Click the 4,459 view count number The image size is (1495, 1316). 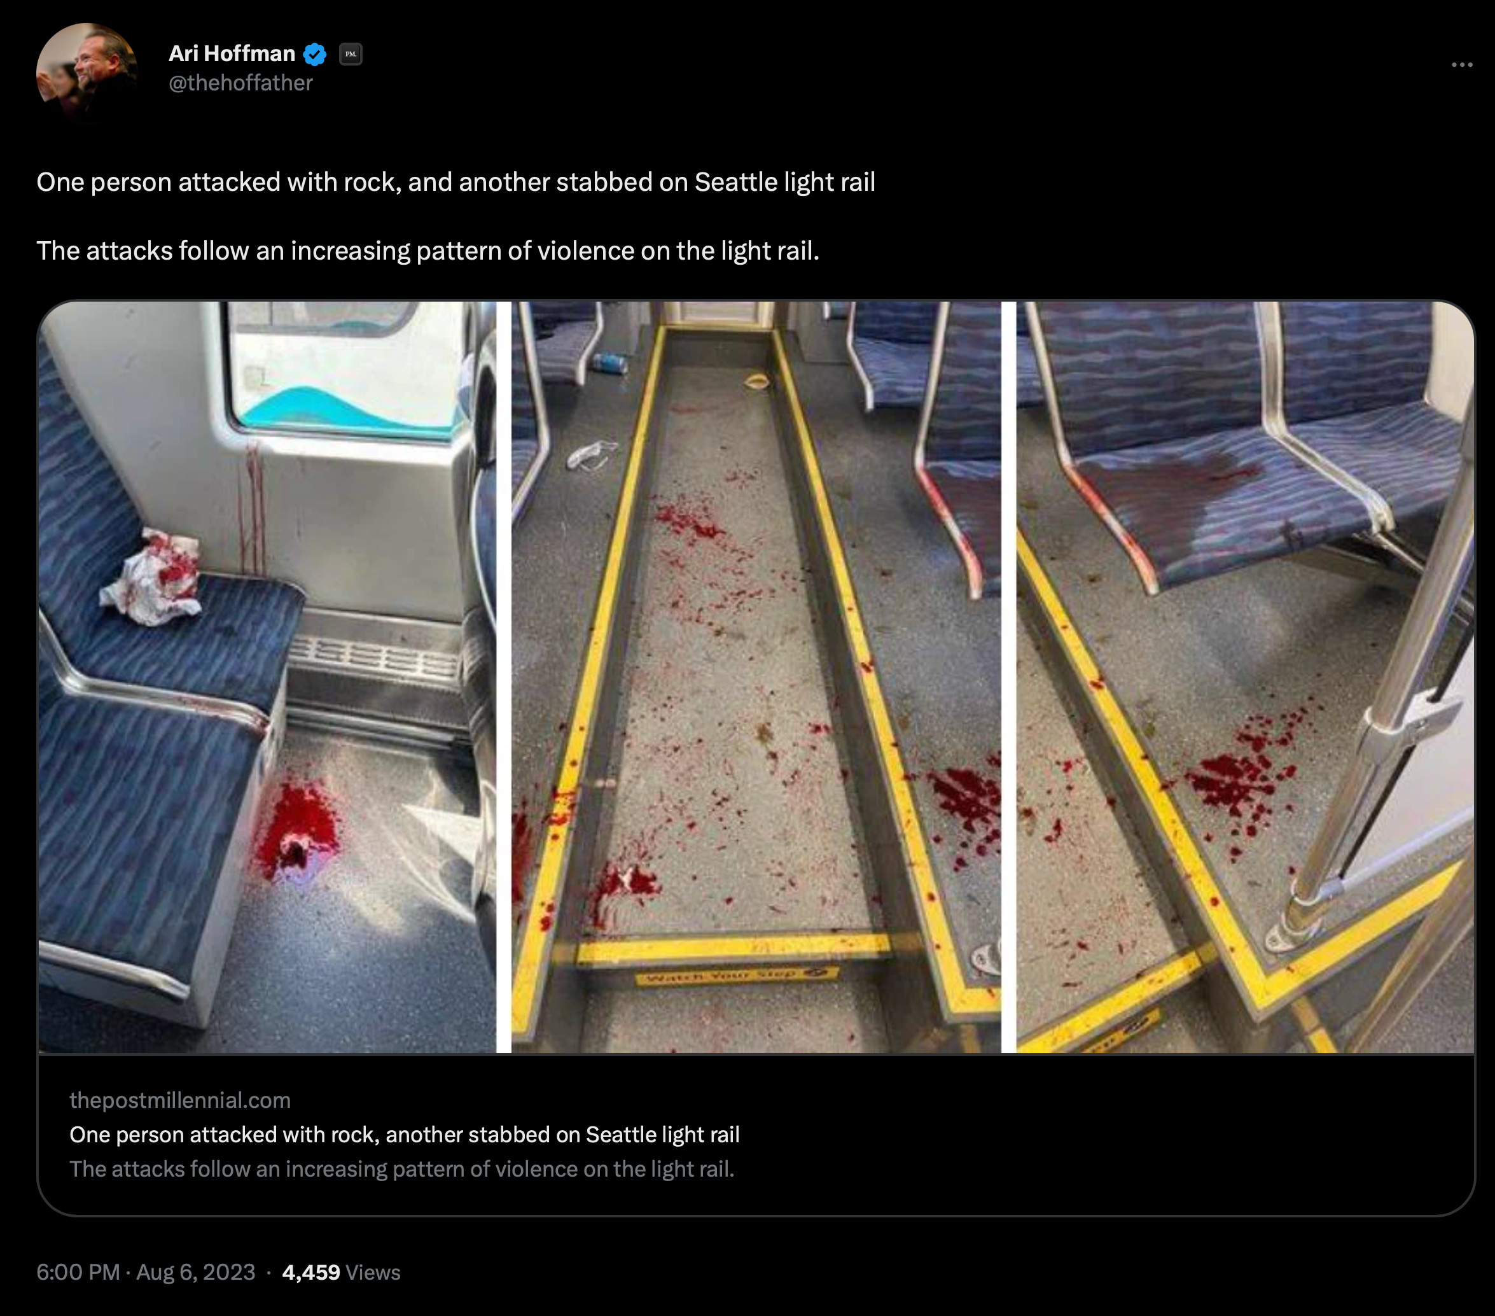click(311, 1272)
